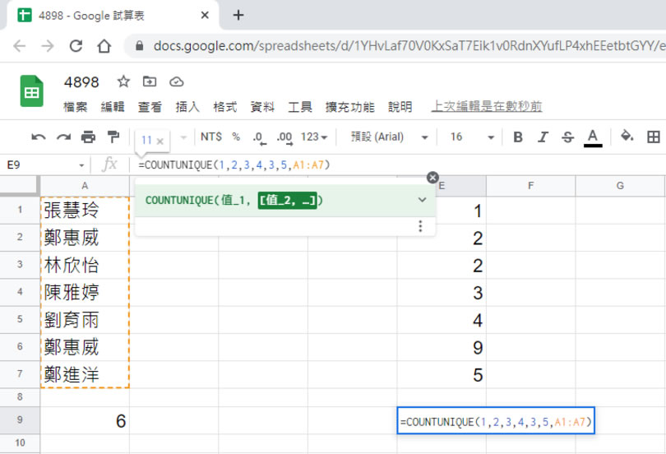Viewport: 666px width, 454px height.
Task: Star the 4898 spreadsheet
Action: pos(123,81)
